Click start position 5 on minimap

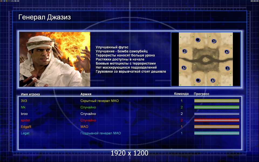pyautogui.click(x=184, y=67)
